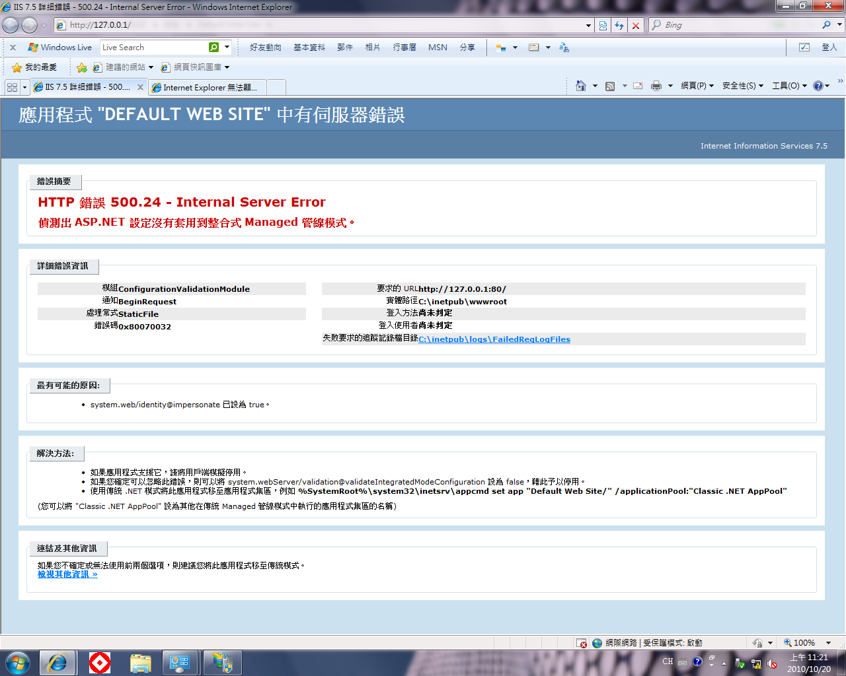The image size is (846, 676).
Task: Open a new blank tab
Action: point(276,88)
